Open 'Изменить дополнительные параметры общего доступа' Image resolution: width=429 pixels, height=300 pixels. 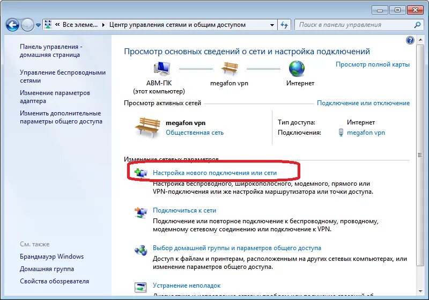(61, 117)
